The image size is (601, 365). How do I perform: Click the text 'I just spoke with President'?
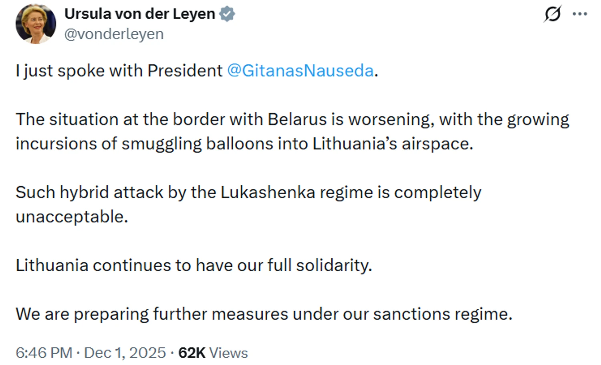[119, 71]
